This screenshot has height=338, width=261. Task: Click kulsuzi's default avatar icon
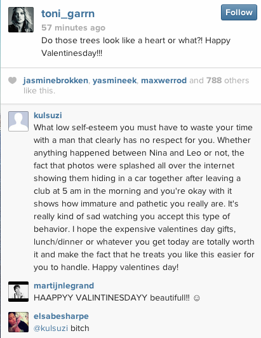click(18, 121)
